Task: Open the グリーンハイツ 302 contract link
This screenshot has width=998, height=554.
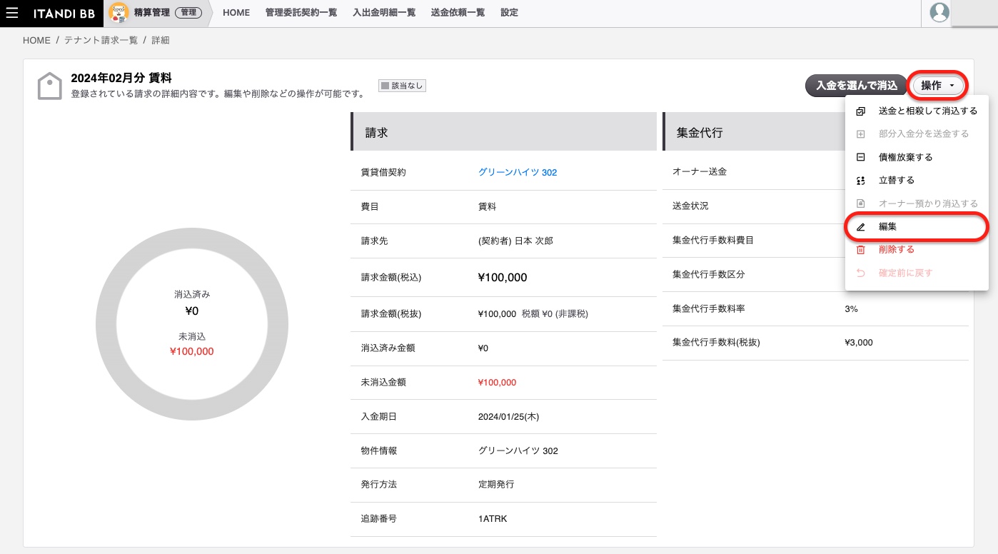Action: point(518,173)
